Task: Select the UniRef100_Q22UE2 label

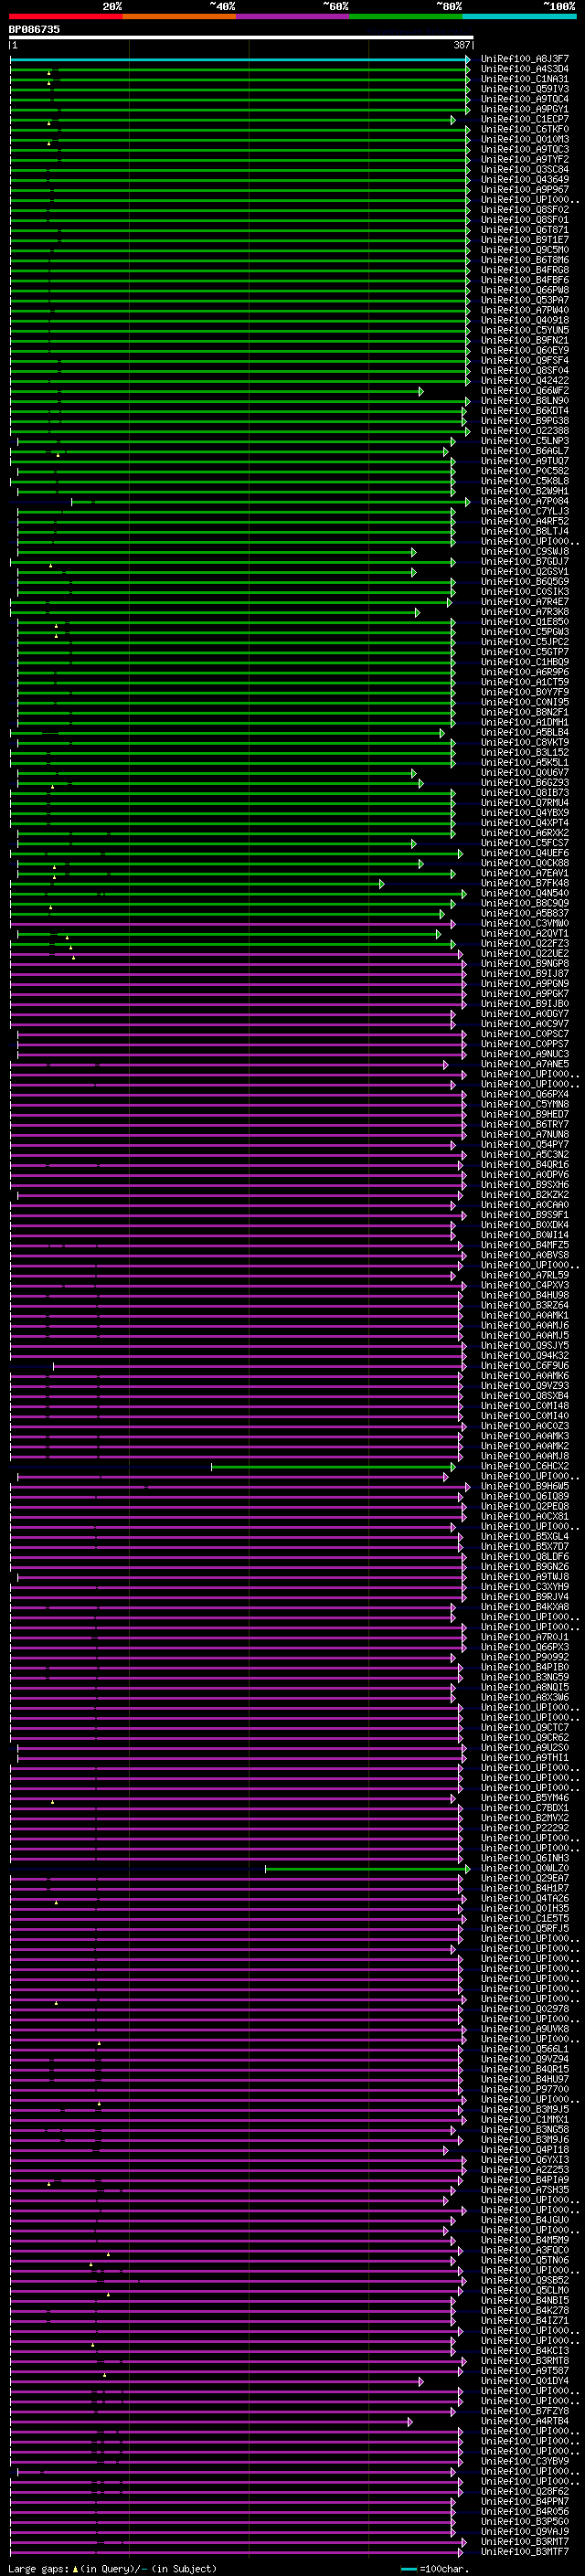Action: tap(525, 953)
